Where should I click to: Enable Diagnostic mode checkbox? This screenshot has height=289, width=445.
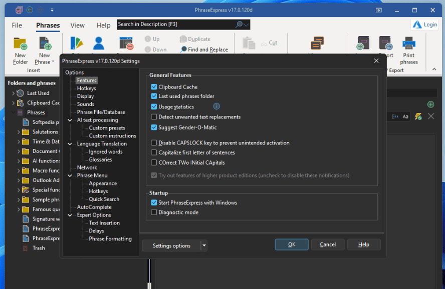[x=154, y=212]
